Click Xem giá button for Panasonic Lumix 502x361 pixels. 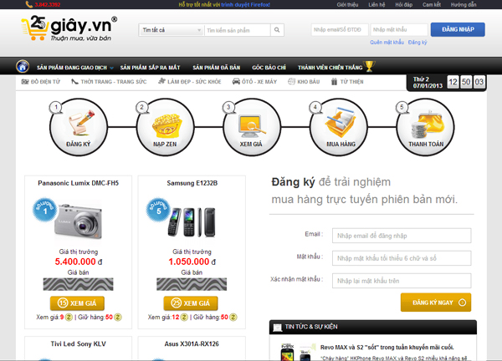(x=77, y=303)
